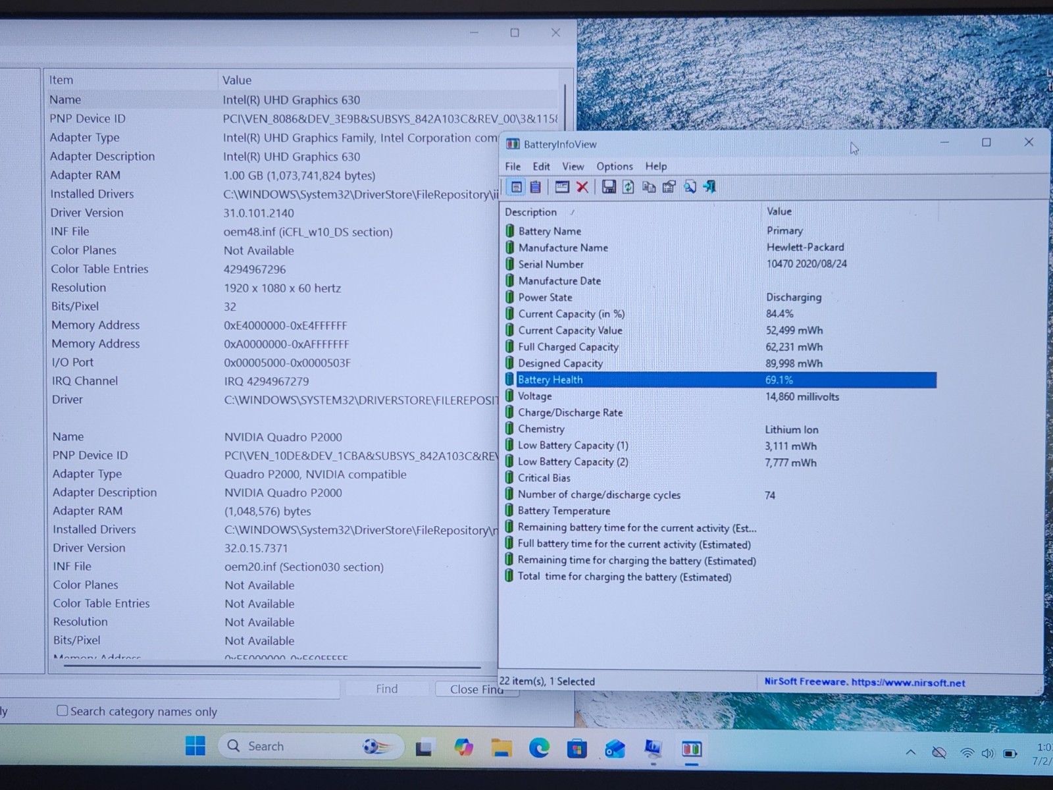Screen dimensions: 1053x790
Task: Click the volume speaker tray icon
Action: [x=988, y=753]
